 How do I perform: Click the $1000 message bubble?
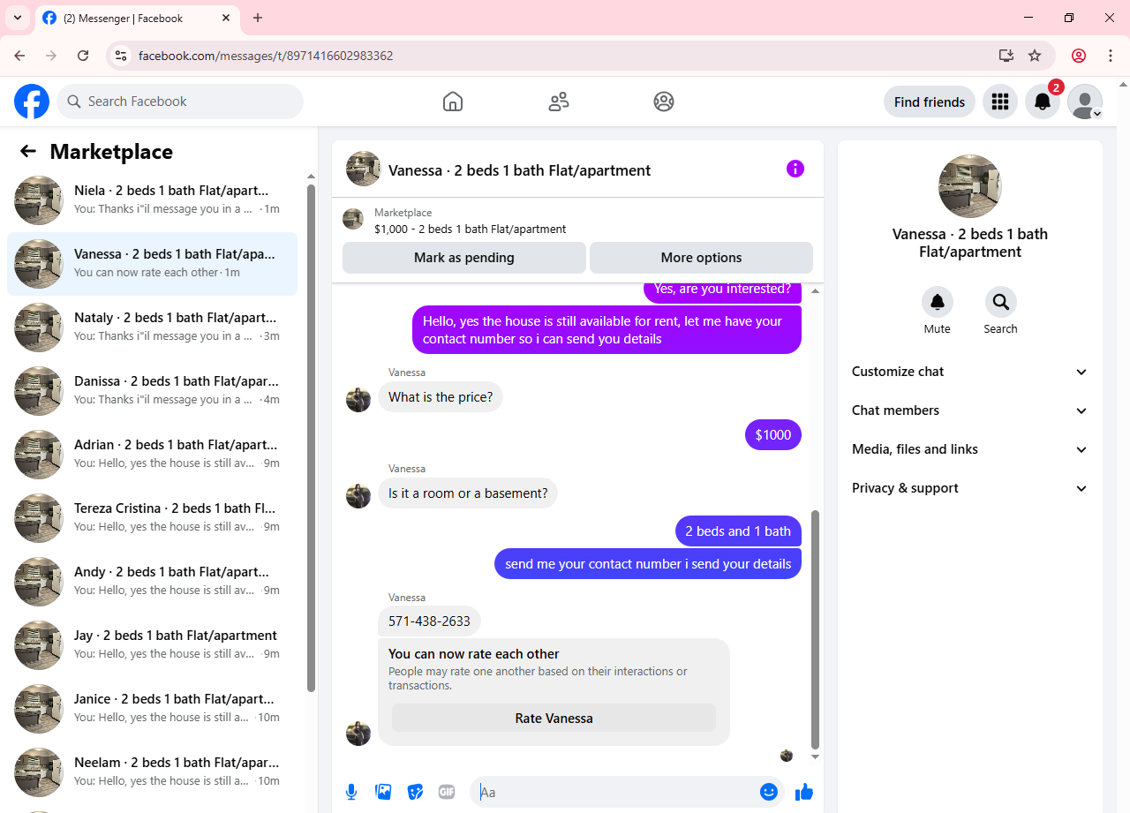pos(773,434)
